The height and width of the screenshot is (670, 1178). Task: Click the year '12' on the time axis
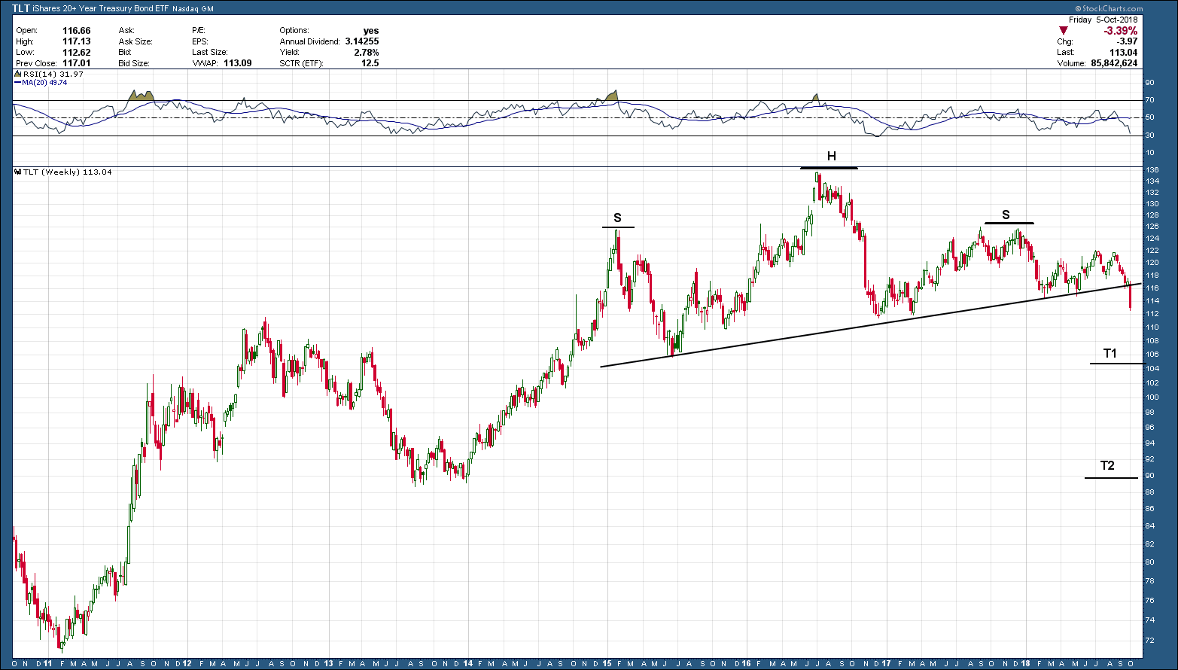pyautogui.click(x=187, y=663)
